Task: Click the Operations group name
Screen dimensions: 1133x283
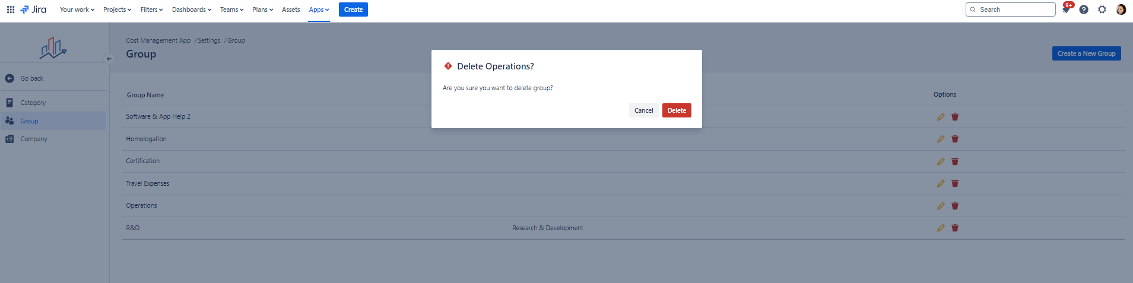Action: (x=141, y=205)
